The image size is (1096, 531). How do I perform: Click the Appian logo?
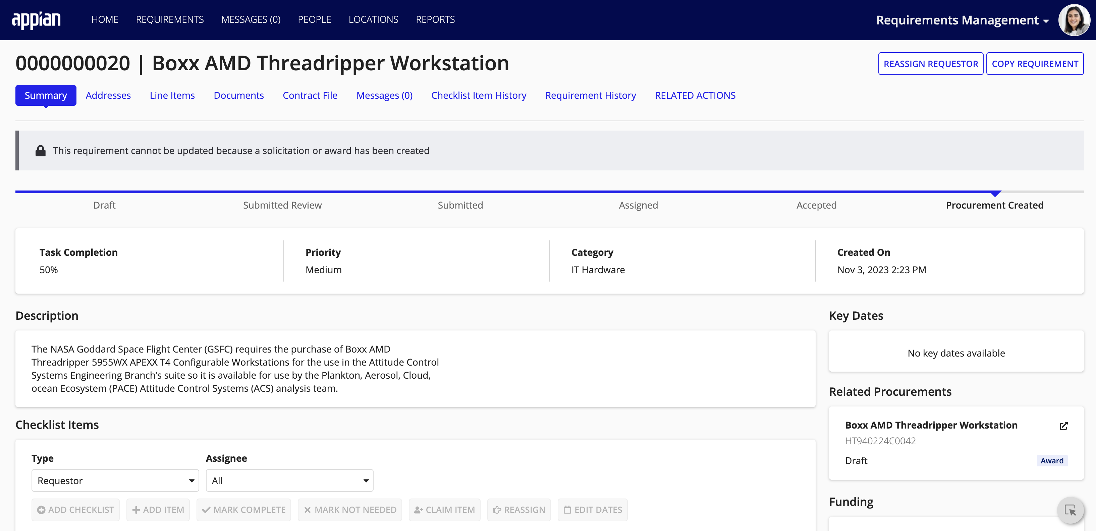(x=36, y=20)
